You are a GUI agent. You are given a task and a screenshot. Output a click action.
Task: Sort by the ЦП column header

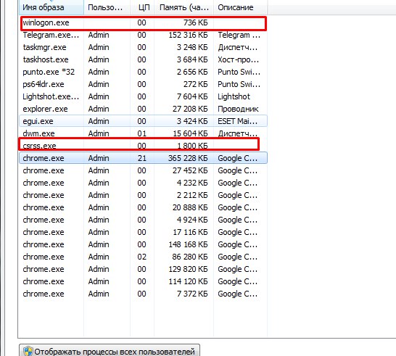tap(142, 7)
